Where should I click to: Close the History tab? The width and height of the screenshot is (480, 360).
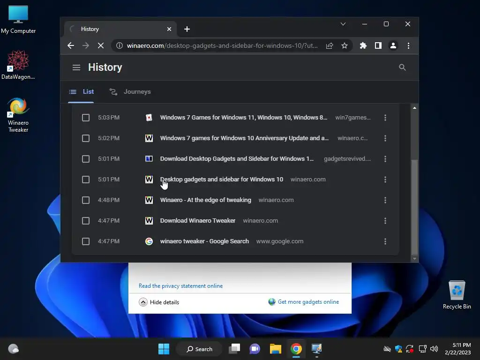(x=169, y=29)
